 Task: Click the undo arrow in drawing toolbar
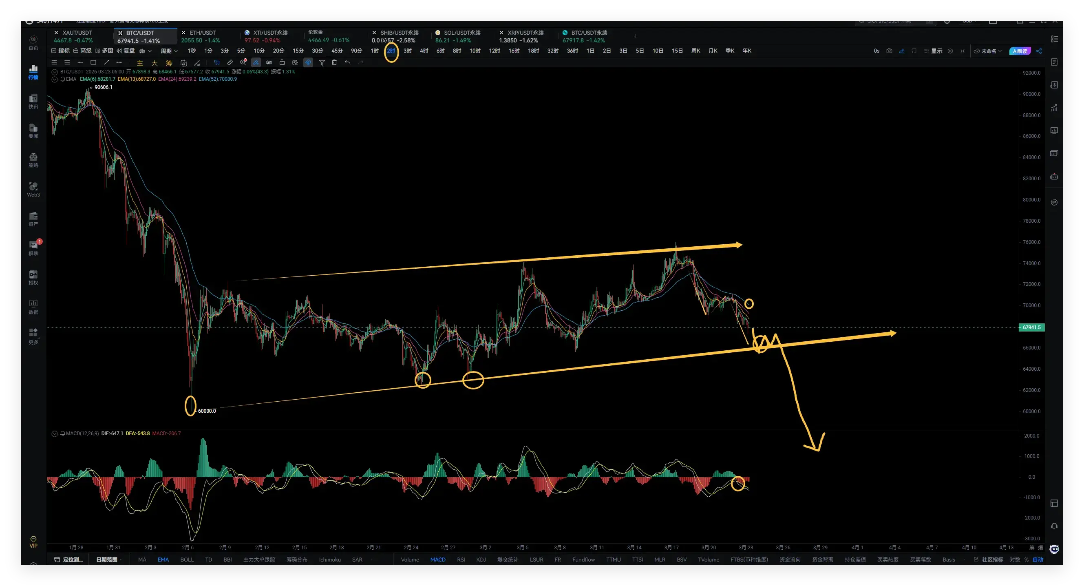point(348,63)
